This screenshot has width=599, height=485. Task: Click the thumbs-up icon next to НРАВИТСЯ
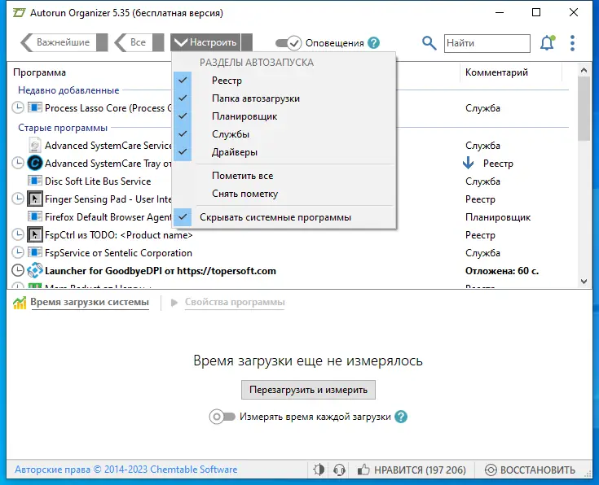(x=363, y=470)
